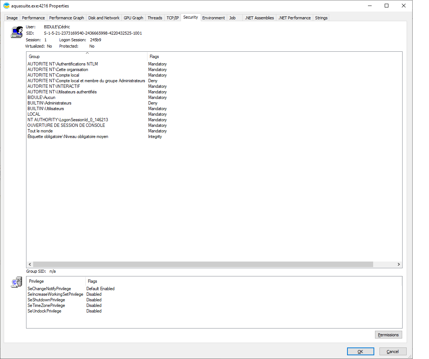Click the Logon Session value 245b9
429x359 pixels.
tap(95, 40)
